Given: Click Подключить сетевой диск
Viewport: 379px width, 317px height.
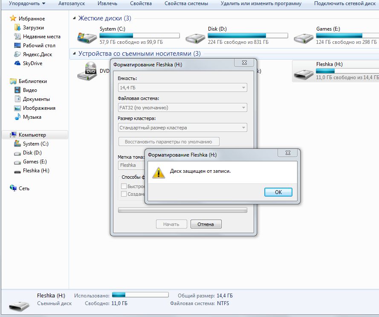Looking at the screenshot, I should [x=344, y=3].
